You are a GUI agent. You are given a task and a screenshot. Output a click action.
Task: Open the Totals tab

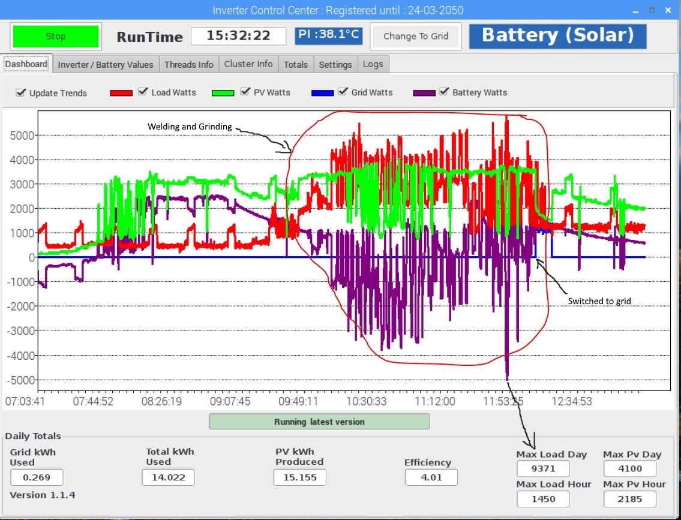click(x=296, y=65)
